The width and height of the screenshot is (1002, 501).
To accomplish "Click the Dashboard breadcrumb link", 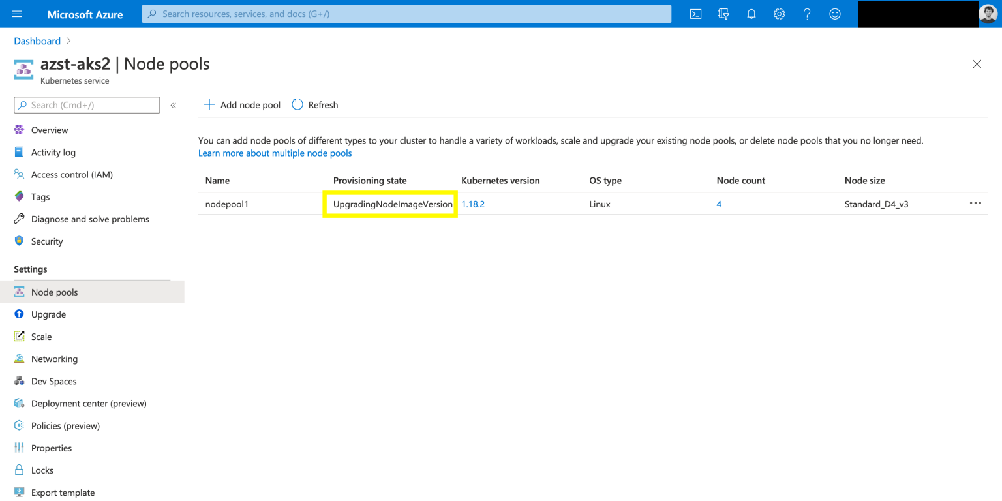I will pyautogui.click(x=37, y=41).
